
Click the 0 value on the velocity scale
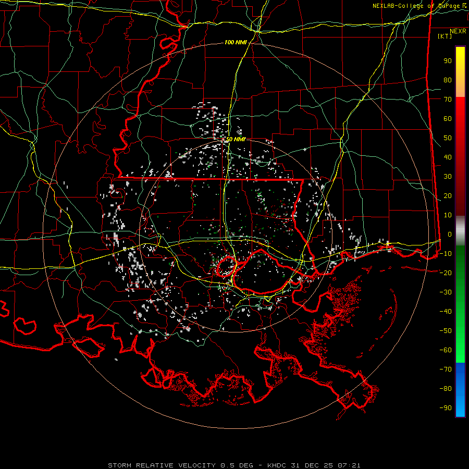450,234
